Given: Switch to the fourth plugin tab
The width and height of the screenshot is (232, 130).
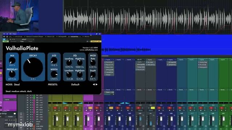Looking at the screenshot, I should [x=61, y=36].
